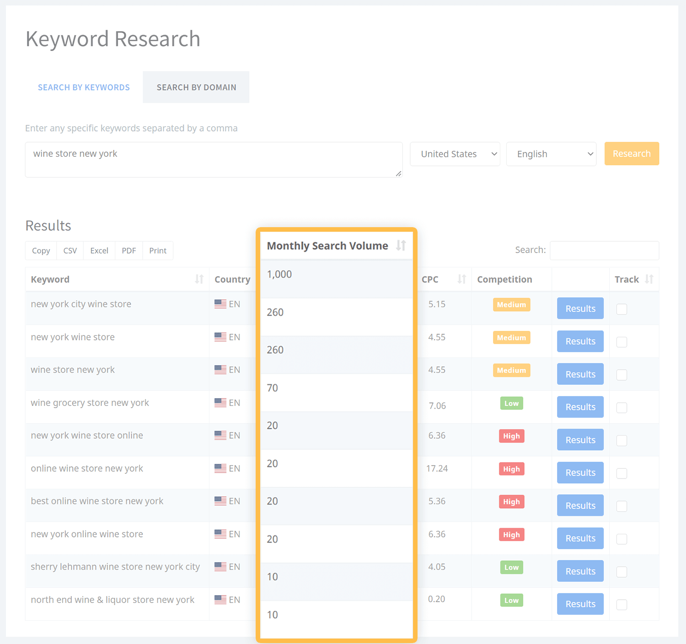Click Medium competition badge for new york wine store
686x644 pixels.
511,338
